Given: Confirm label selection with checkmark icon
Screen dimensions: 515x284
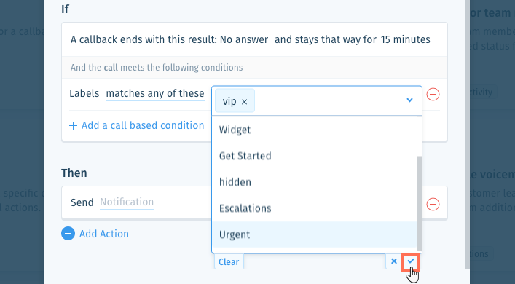Looking at the screenshot, I should [x=411, y=261].
